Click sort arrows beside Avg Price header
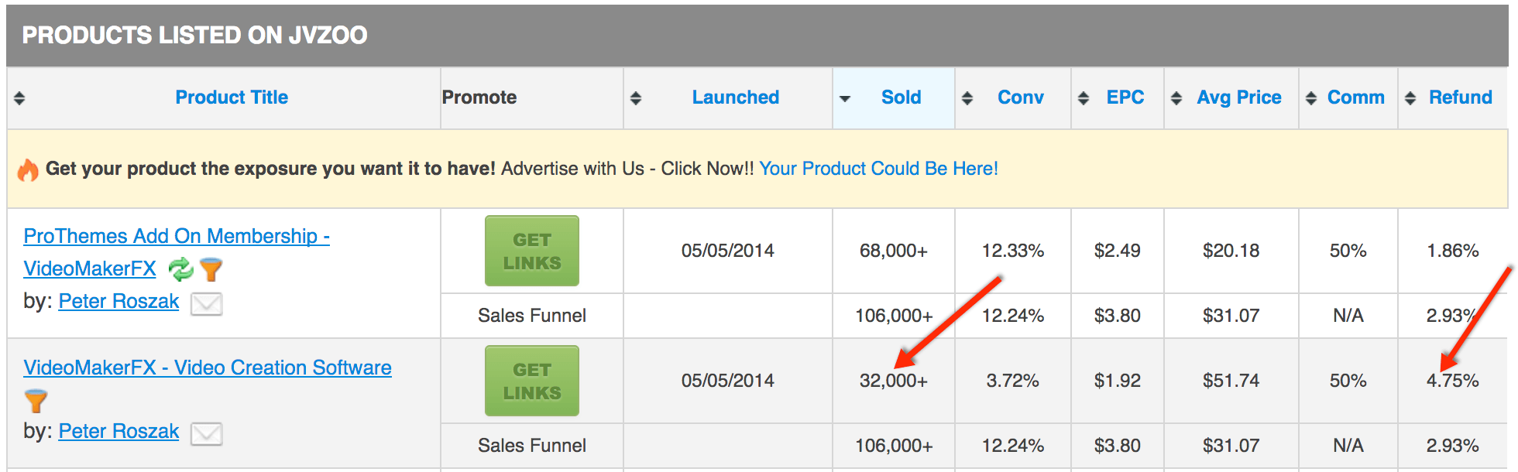The width and height of the screenshot is (1518, 472). [x=1176, y=98]
